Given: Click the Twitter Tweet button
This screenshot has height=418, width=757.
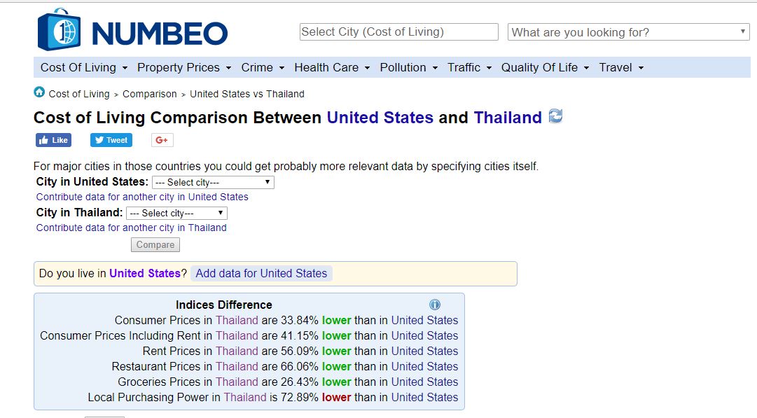Looking at the screenshot, I should pos(111,140).
